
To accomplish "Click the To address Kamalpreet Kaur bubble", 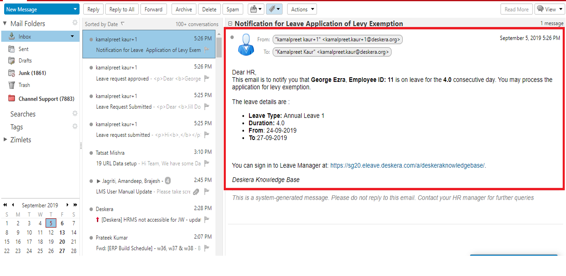I will click(x=331, y=52).
